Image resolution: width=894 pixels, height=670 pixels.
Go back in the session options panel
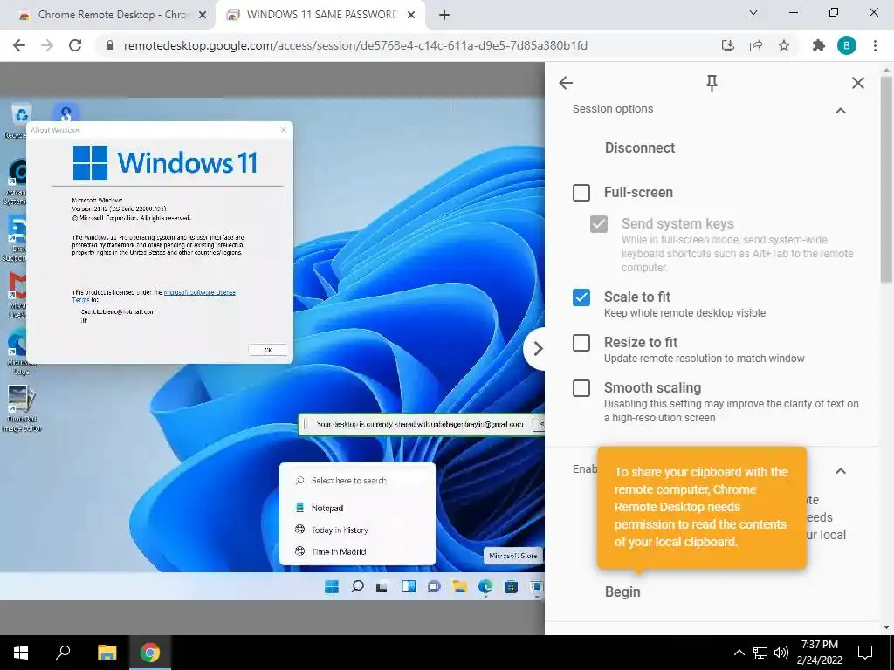pos(566,83)
